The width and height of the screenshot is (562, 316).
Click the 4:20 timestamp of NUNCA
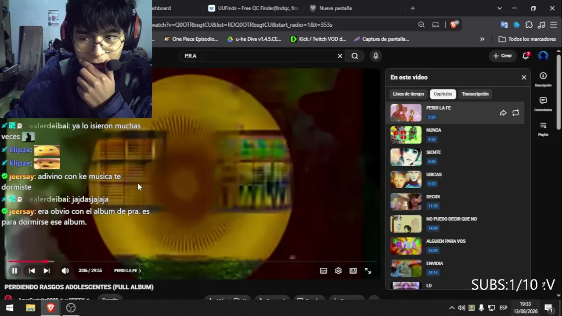click(432, 140)
